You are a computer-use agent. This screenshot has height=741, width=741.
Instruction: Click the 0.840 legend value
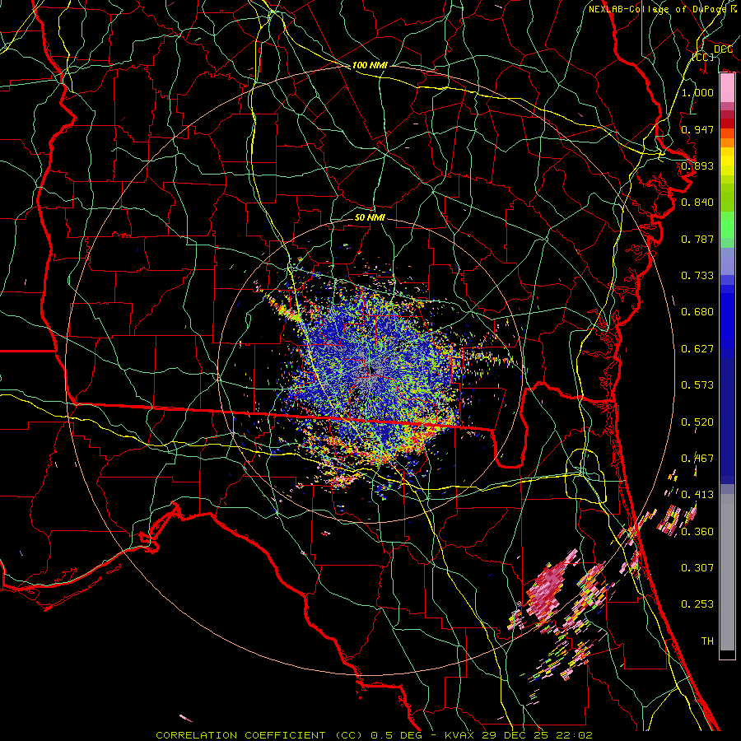pos(697,203)
